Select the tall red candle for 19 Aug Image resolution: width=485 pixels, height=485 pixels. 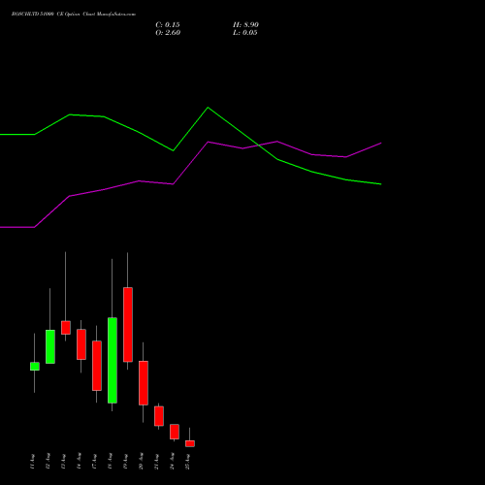point(128,325)
